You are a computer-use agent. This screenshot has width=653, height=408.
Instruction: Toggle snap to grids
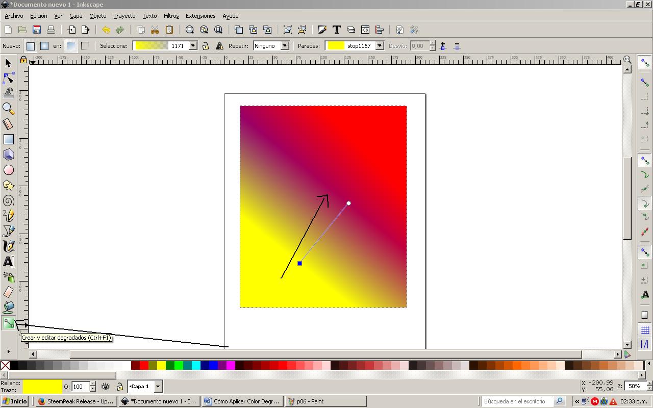click(x=645, y=330)
